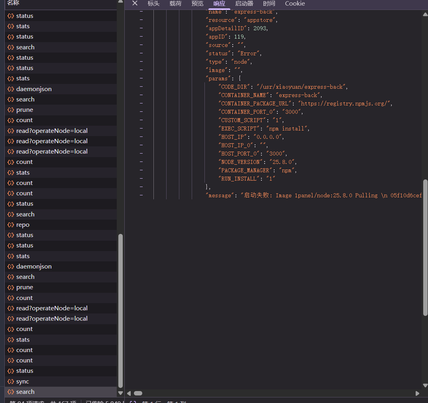Collapse the "params" object using its fold marker
428x403 pixels.
click(141, 78)
